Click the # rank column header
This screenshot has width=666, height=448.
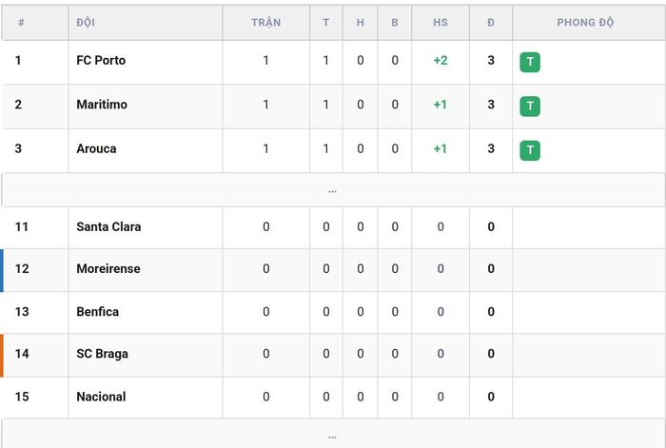click(21, 23)
